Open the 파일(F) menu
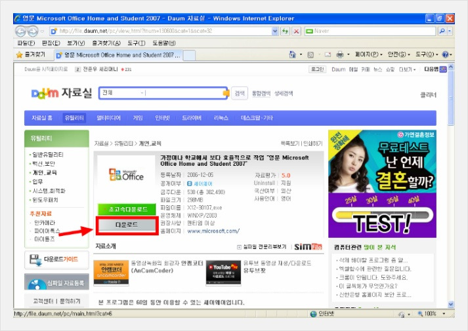Viewport: 468px width, 331px height. pyautogui.click(x=26, y=43)
